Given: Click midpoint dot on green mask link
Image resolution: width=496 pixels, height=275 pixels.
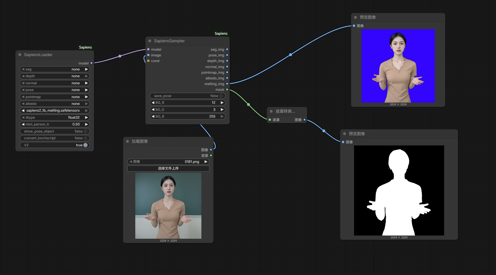Looking at the screenshot, I should click(248, 105).
